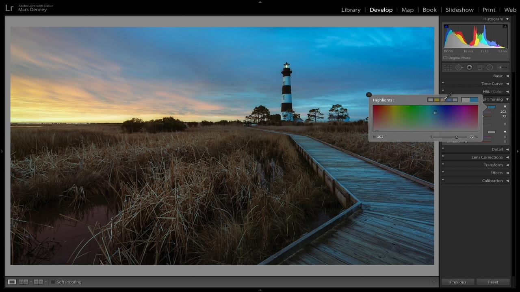Screen dimensions: 520x292
Task: Select the Graduated Filter tool
Action: pyautogui.click(x=480, y=67)
